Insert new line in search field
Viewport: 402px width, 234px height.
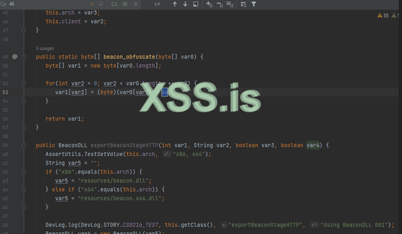[x=101, y=4]
